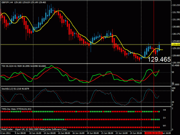Click the last green square in D1 histogram row
This screenshot has height=135, width=180.
[159, 119]
